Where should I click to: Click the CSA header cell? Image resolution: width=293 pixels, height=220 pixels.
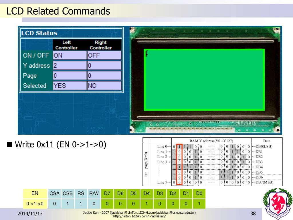click(x=54, y=193)
